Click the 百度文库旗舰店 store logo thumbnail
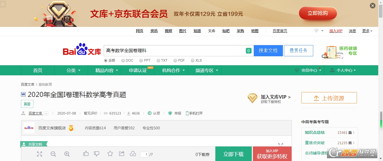383x161 pixels. click(29, 128)
